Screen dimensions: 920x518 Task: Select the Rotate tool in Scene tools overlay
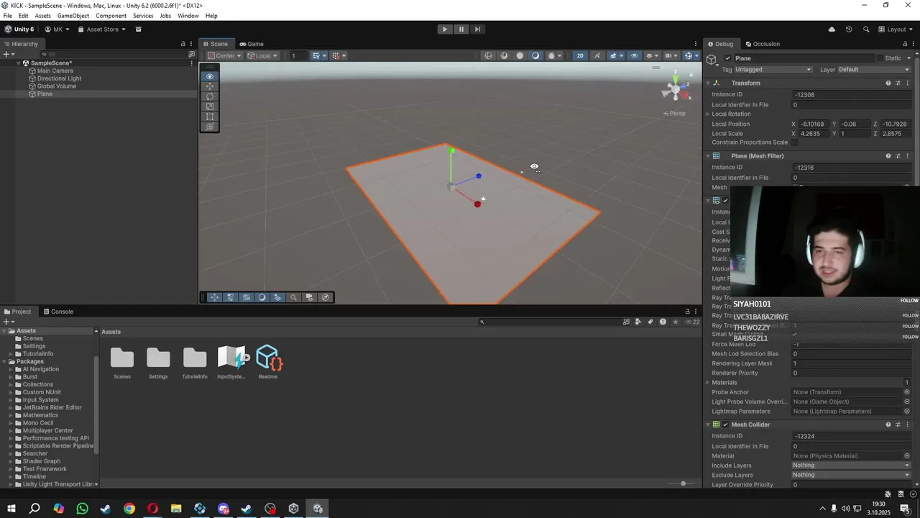coord(210,96)
